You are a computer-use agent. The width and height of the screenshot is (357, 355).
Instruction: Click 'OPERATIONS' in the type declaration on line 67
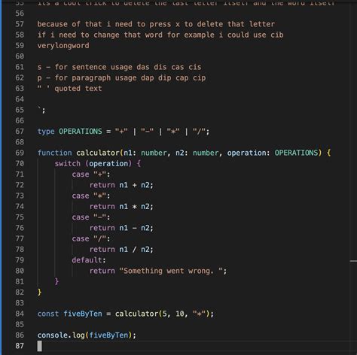coord(81,132)
